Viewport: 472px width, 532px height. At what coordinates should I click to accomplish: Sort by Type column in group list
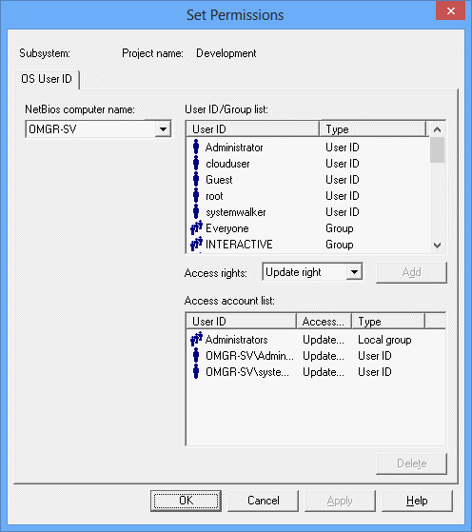[x=372, y=128]
